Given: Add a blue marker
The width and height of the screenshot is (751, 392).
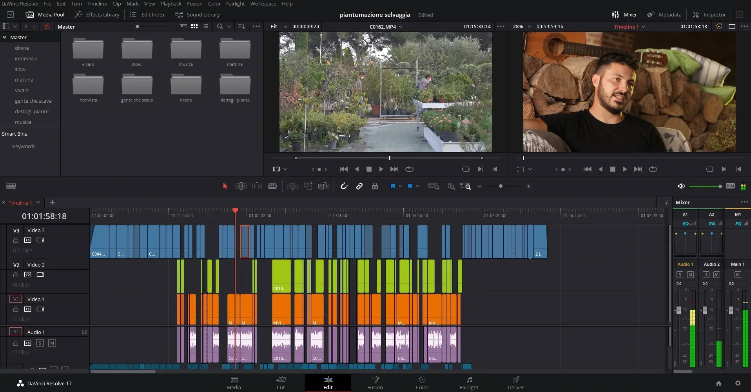Looking at the screenshot, I should coord(410,186).
